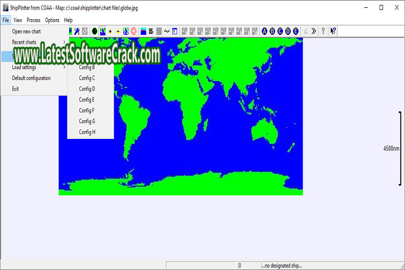Activate the context help pointer icon
Viewport: 405px width, 270px height.
tap(333, 31)
